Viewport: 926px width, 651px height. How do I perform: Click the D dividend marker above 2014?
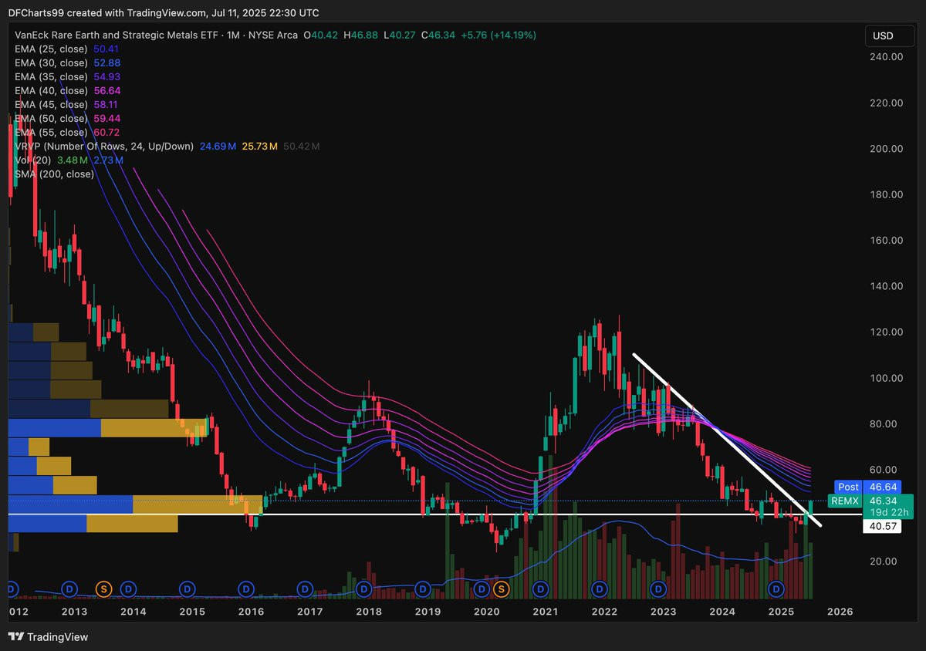128,589
